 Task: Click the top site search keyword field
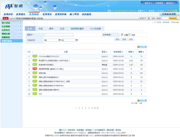pyautogui.click(x=159, y=18)
